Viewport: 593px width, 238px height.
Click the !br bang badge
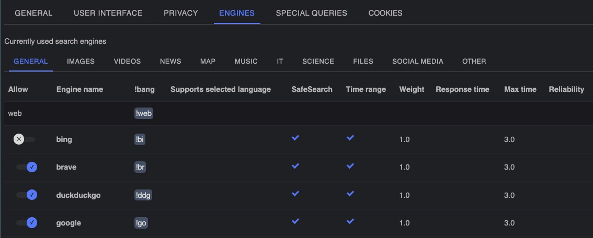140,167
